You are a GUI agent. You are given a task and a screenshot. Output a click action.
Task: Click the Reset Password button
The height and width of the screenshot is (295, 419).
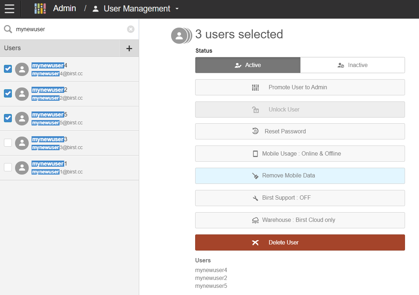tap(300, 131)
